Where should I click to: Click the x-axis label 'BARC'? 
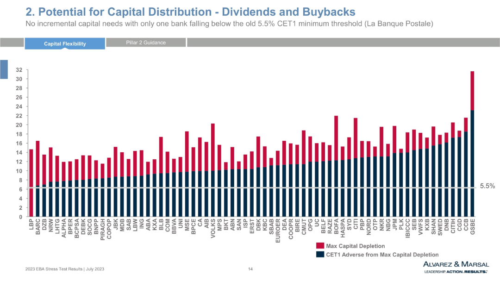[x=38, y=227]
